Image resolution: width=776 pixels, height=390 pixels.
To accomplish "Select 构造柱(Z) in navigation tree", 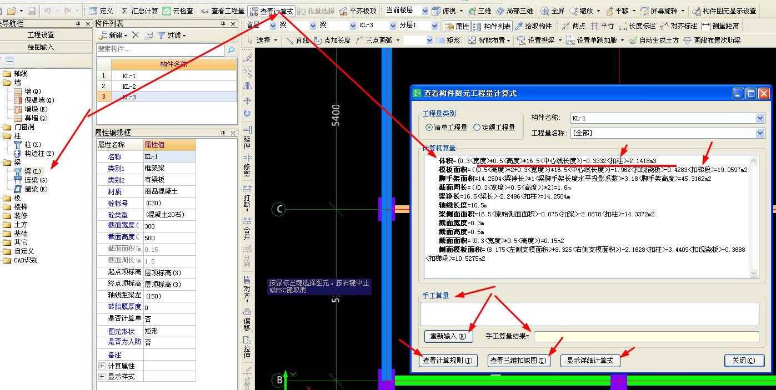I will pos(39,154).
